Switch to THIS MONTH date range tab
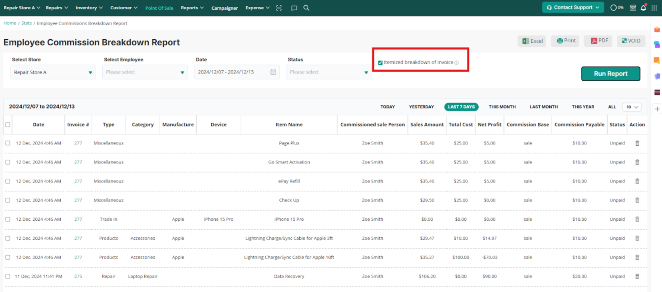Viewport: 662px width, 292px height. click(x=502, y=107)
